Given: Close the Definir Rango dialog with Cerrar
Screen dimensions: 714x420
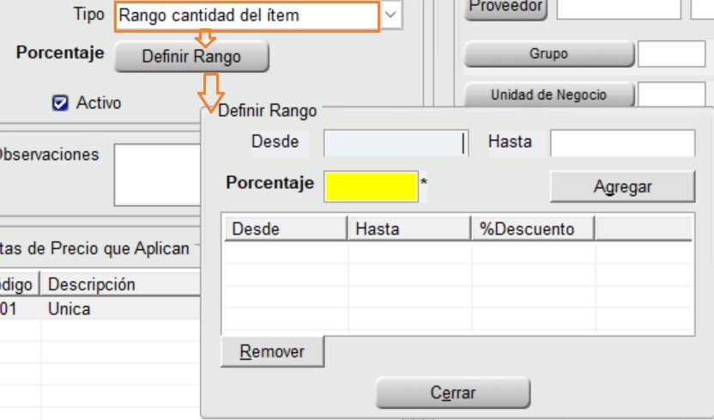Looking at the screenshot, I should [452, 393].
